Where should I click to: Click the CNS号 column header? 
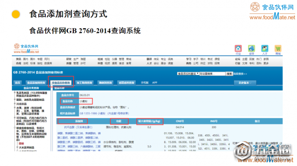coord(180,121)
